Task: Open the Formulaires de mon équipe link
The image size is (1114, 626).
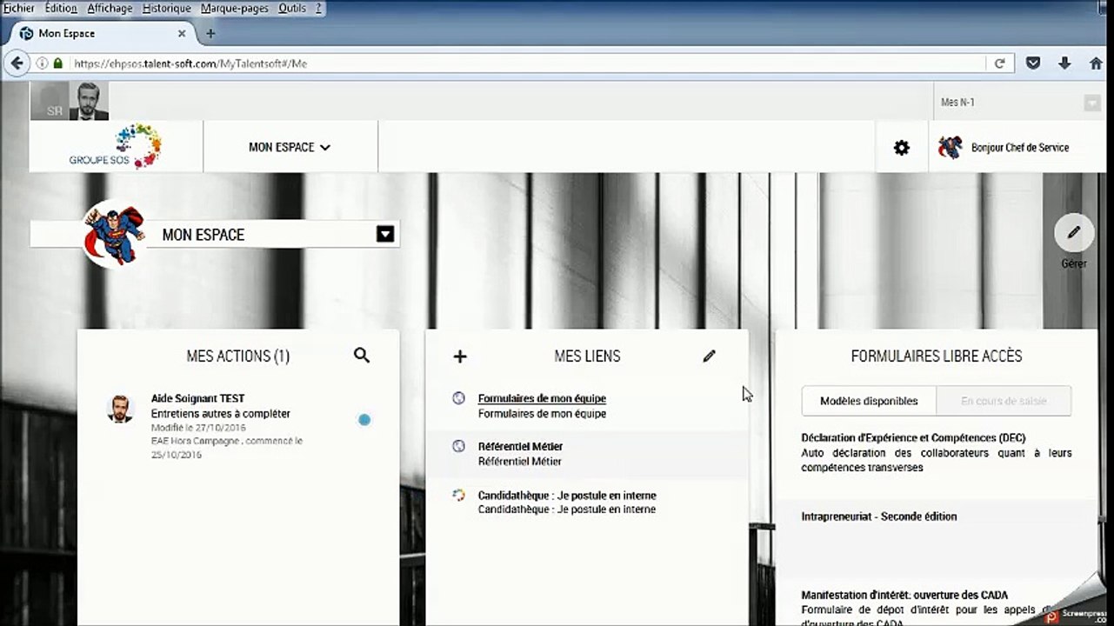Action: [x=542, y=398]
